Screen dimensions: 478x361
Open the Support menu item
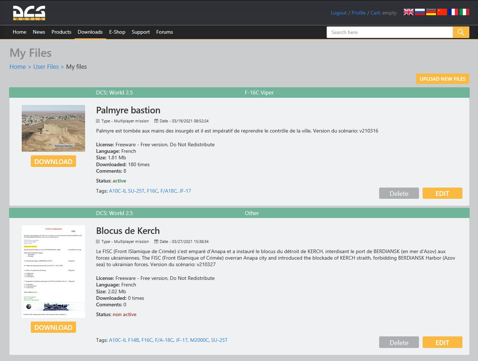pos(141,32)
